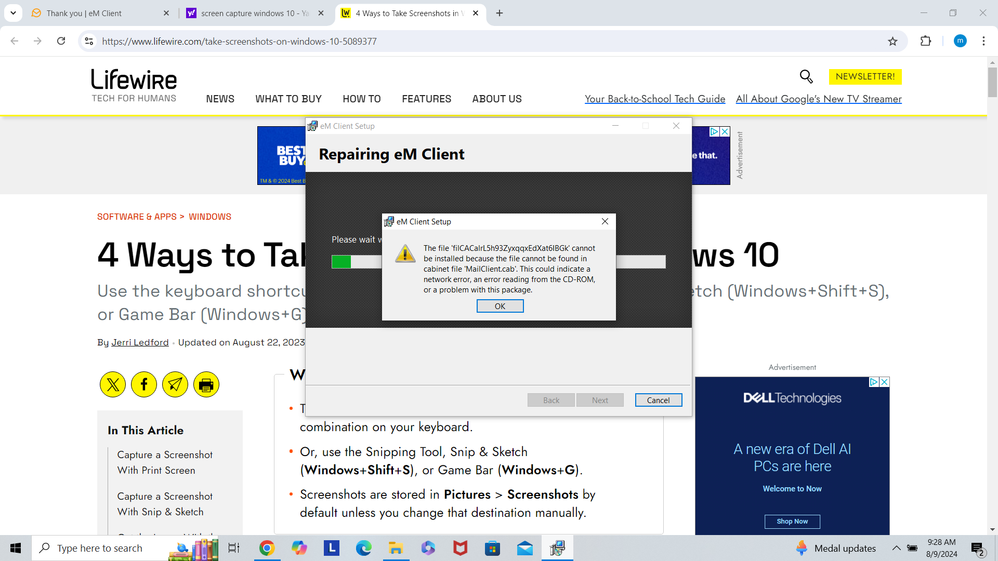Open Medal updates widget on taskbar
This screenshot has width=998, height=561.
click(836, 548)
